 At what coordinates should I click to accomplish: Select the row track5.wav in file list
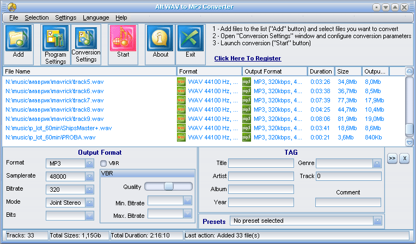pos(204,82)
